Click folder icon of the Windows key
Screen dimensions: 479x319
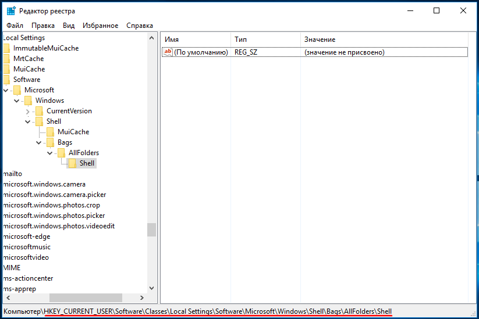[29, 101]
